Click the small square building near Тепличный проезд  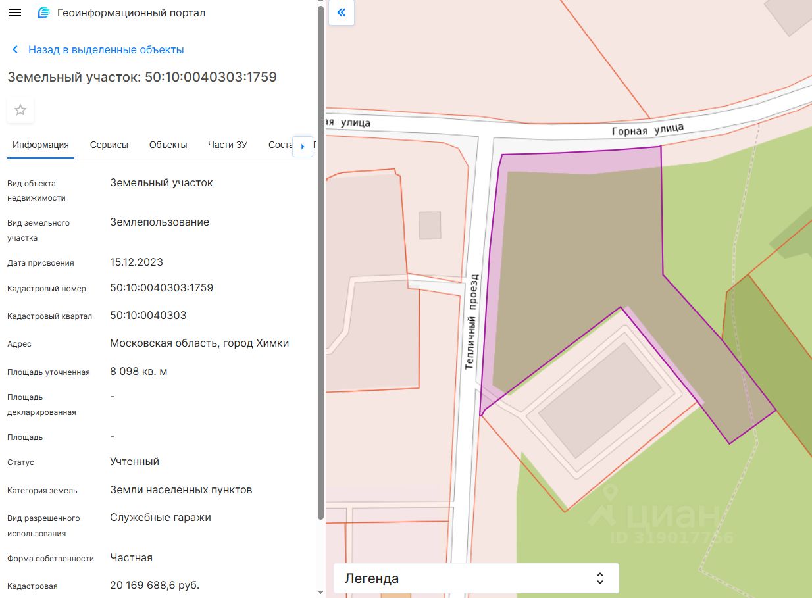430,225
